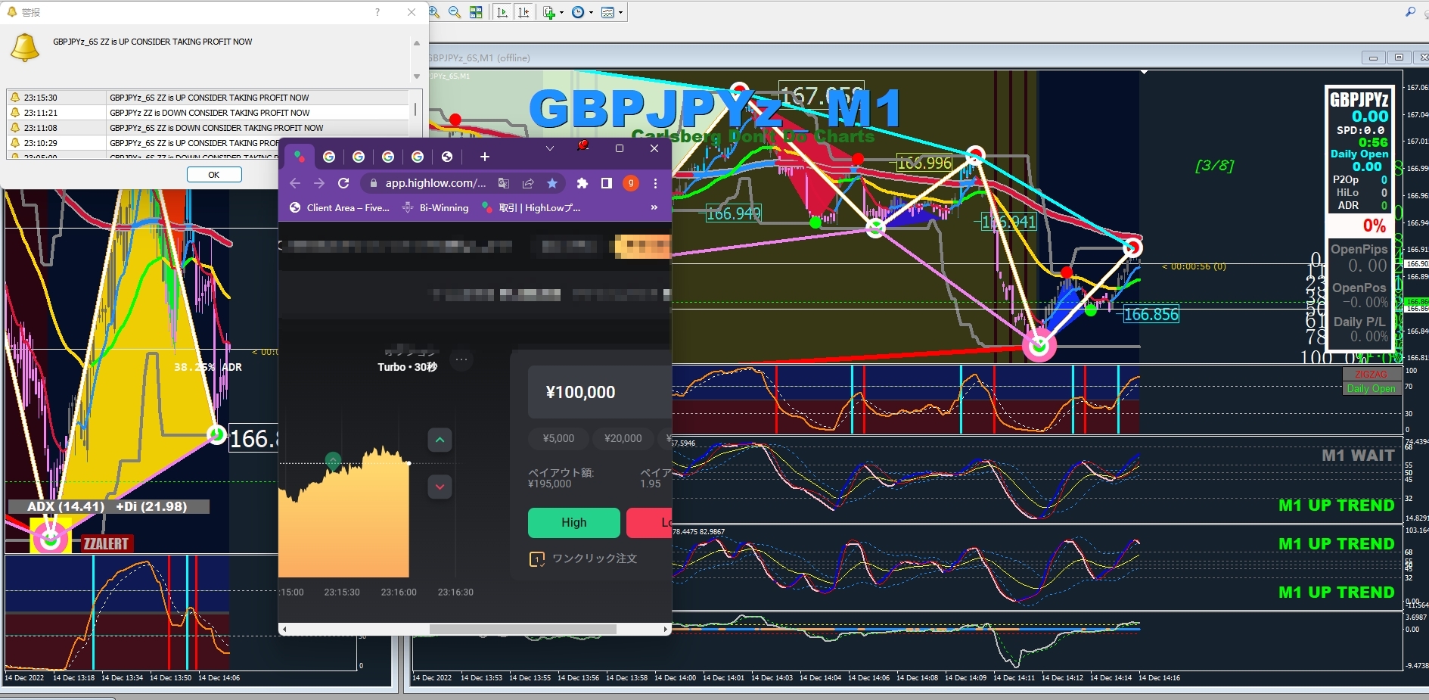The image size is (1429, 700).
Task: Go forward in the browser
Action: click(x=319, y=183)
